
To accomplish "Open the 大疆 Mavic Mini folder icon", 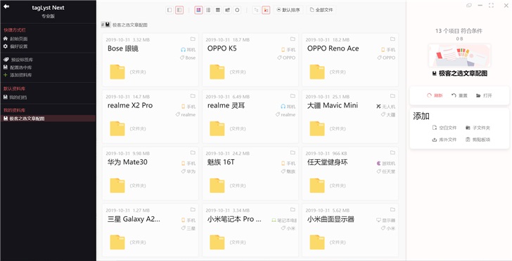I will tap(317, 128).
